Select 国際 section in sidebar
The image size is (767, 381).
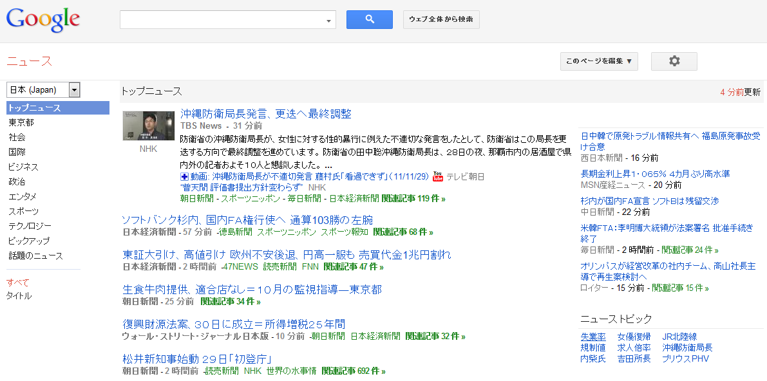(17, 152)
